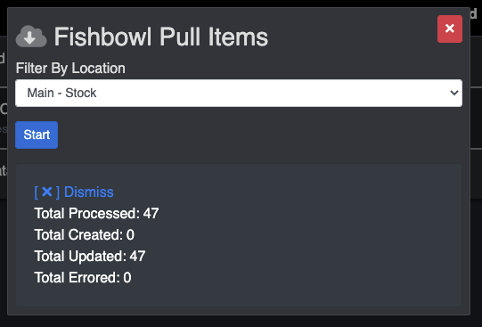
Task: Click empty space inside the results panel
Action: (x=307, y=246)
